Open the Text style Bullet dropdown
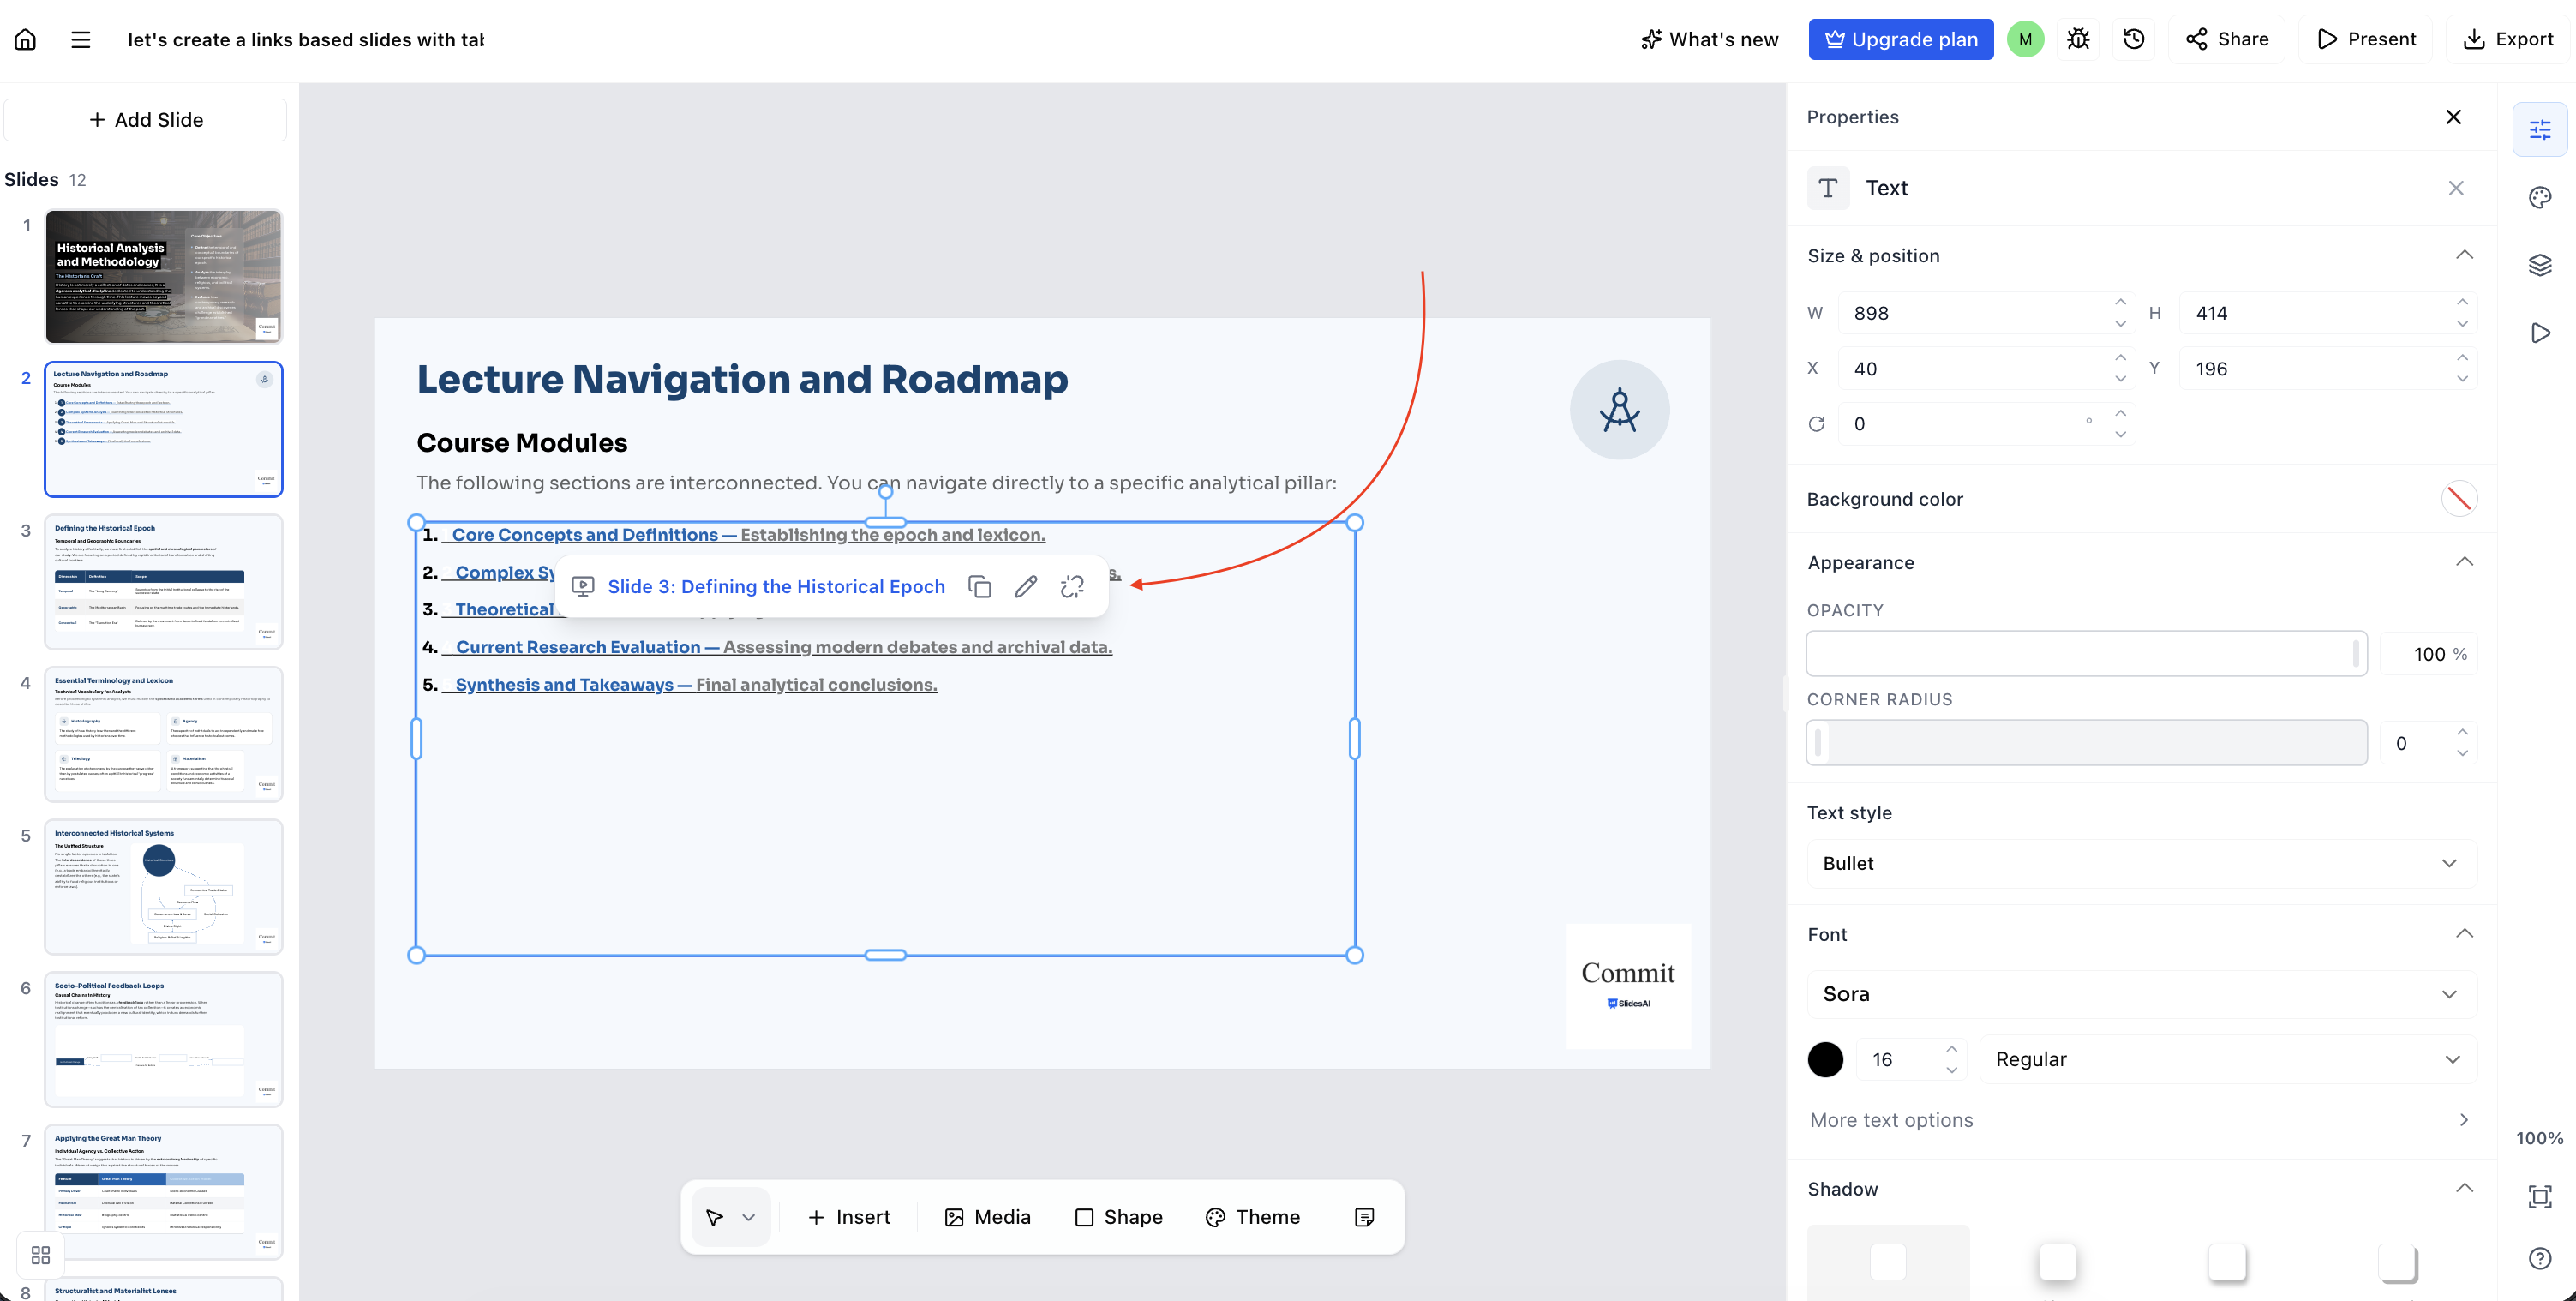Screen dimensions: 2576x1301 pyautogui.click(x=2141, y=864)
